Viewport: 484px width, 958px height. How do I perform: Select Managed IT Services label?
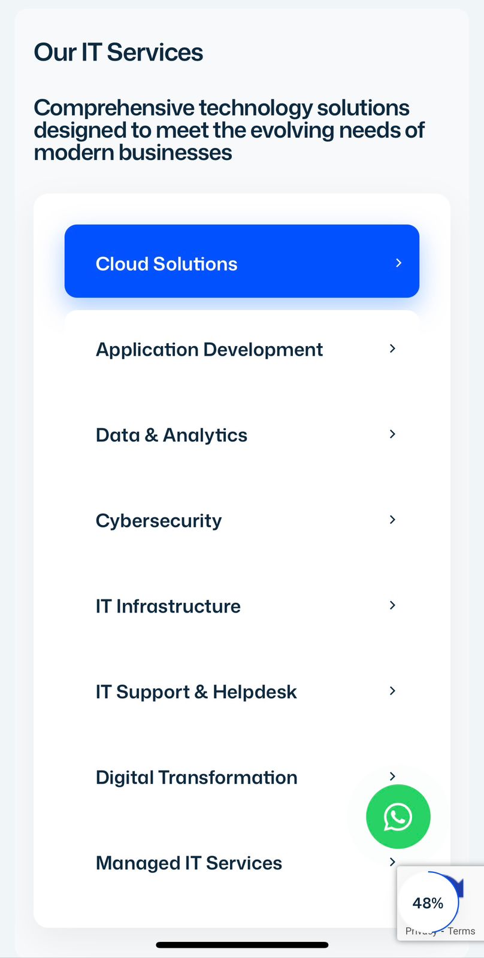(x=189, y=863)
